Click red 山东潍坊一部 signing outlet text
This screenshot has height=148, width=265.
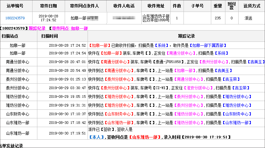click(x=145, y=137)
